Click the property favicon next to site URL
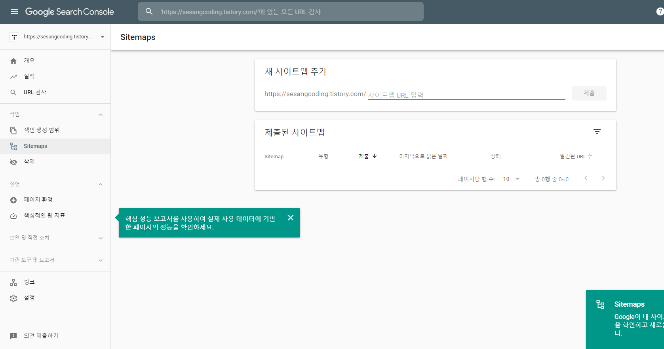 (x=14, y=37)
